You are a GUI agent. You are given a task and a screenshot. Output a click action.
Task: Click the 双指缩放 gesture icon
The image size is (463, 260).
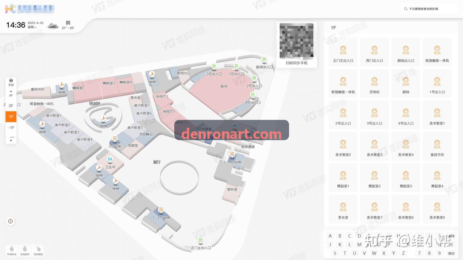(x=38, y=250)
